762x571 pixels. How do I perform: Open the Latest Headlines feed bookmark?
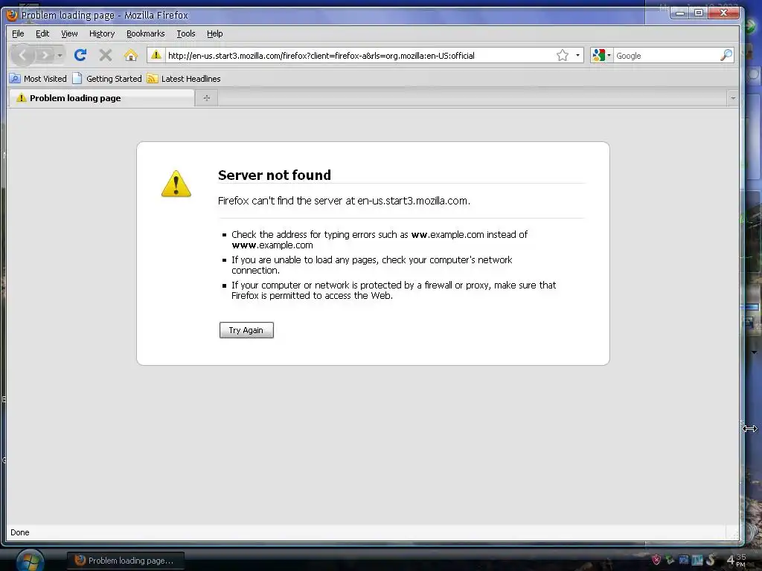pos(185,79)
